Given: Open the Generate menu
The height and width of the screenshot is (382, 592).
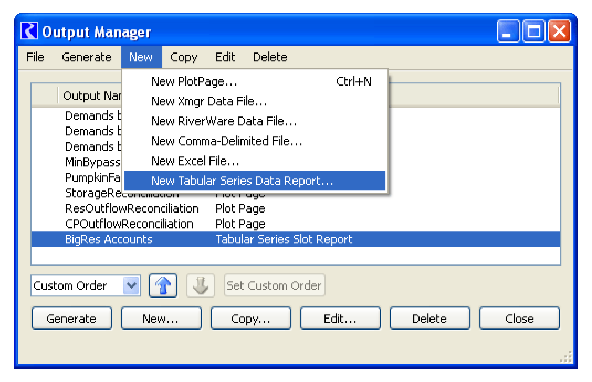Looking at the screenshot, I should pyautogui.click(x=86, y=57).
